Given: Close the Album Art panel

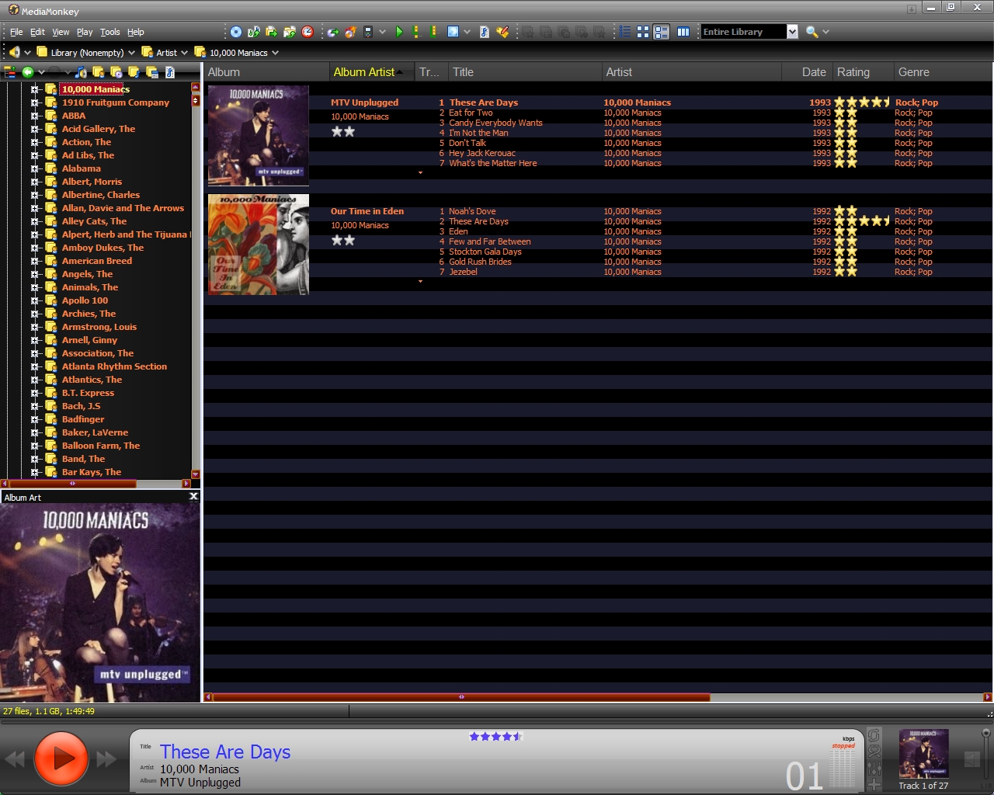Looking at the screenshot, I should click(193, 497).
